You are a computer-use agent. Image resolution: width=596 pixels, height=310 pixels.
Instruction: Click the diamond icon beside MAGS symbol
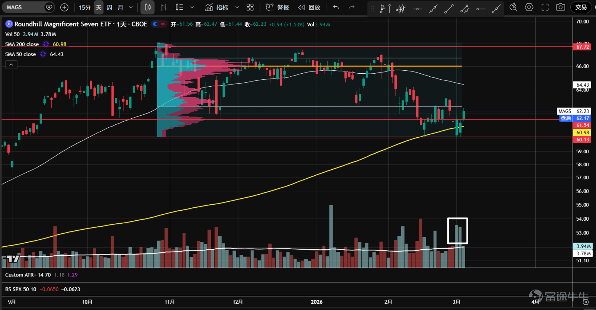pos(49,7)
